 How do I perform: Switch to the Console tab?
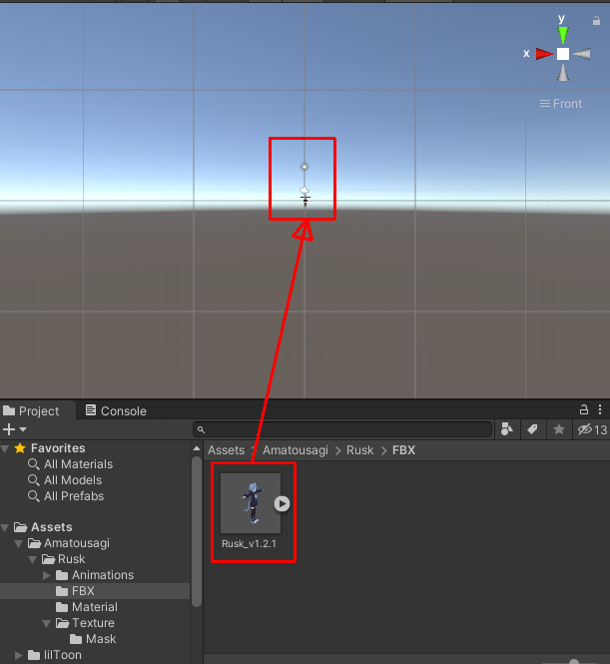pos(116,410)
